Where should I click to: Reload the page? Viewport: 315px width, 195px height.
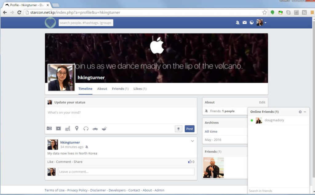point(19,13)
